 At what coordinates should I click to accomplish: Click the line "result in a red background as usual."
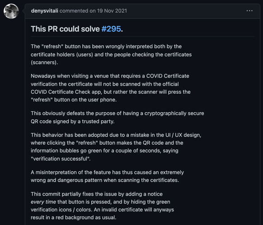[74, 217]
